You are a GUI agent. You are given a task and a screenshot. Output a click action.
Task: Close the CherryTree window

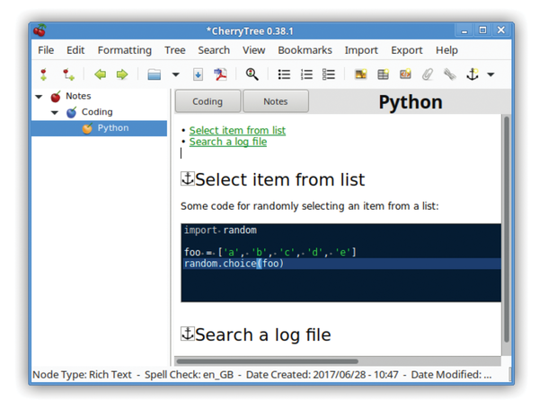click(x=501, y=30)
